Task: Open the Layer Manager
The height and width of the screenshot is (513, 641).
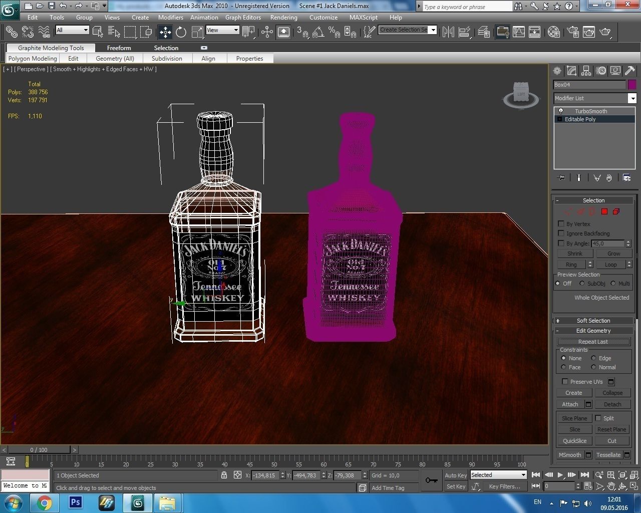Action: (x=484, y=32)
